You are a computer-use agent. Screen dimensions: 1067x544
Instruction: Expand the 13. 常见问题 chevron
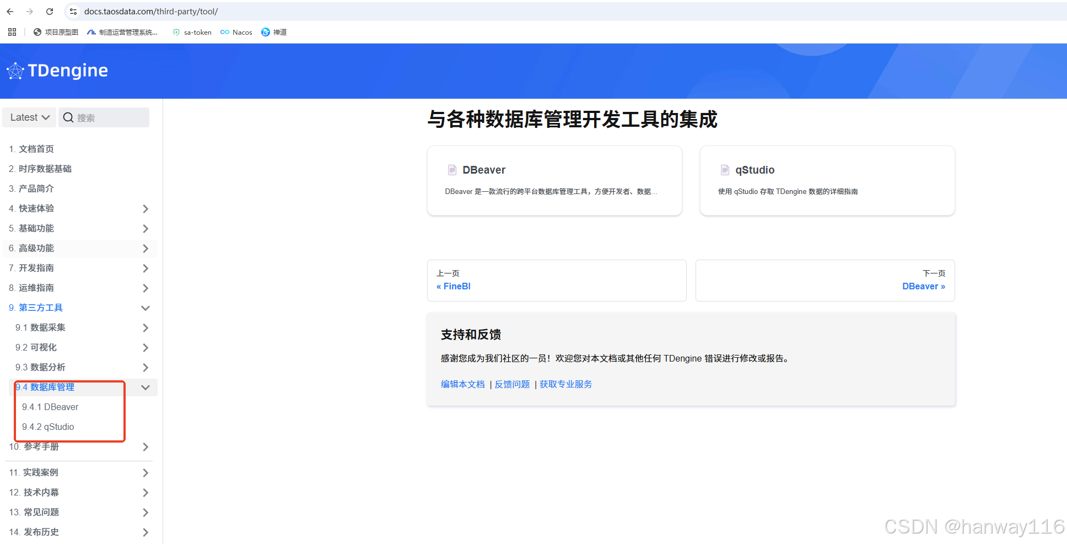pos(145,512)
